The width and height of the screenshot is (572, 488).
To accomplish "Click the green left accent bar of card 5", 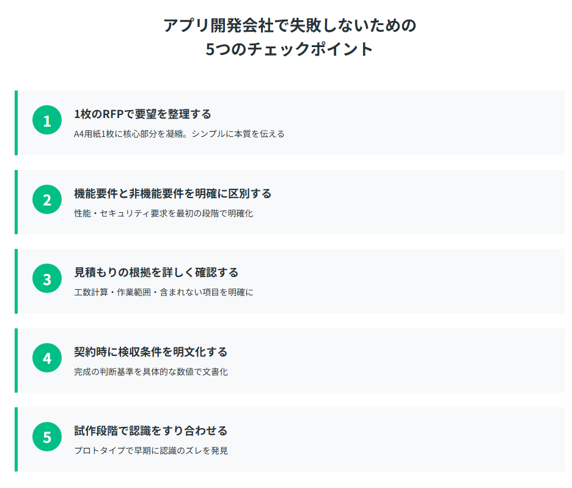I will click(16, 439).
